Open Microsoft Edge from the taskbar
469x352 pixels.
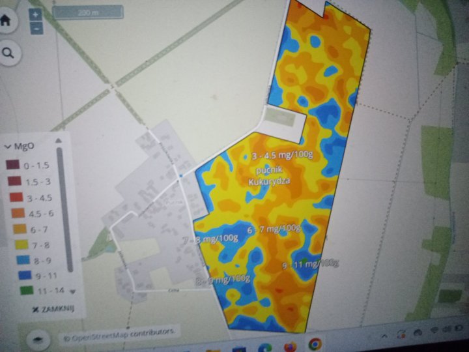click(265, 347)
